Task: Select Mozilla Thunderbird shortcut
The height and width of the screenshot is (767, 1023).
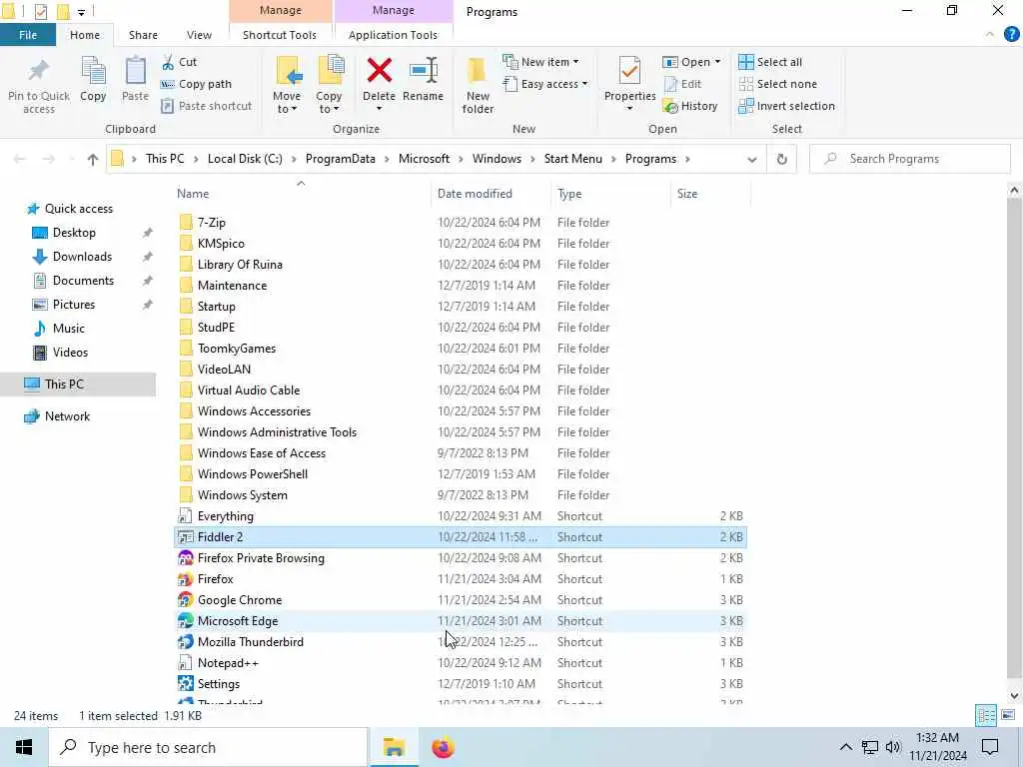Action: click(461, 642)
